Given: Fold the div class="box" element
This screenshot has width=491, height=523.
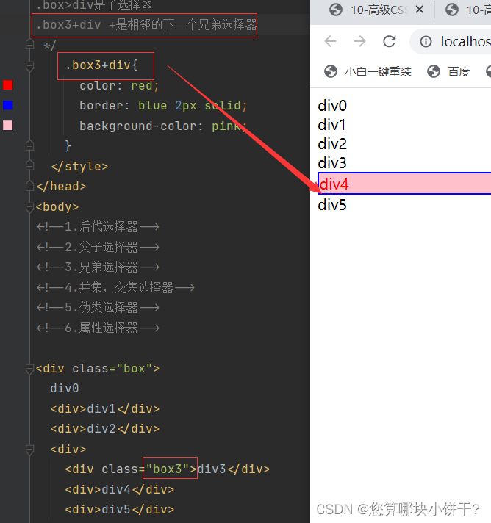Looking at the screenshot, I should pos(30,368).
